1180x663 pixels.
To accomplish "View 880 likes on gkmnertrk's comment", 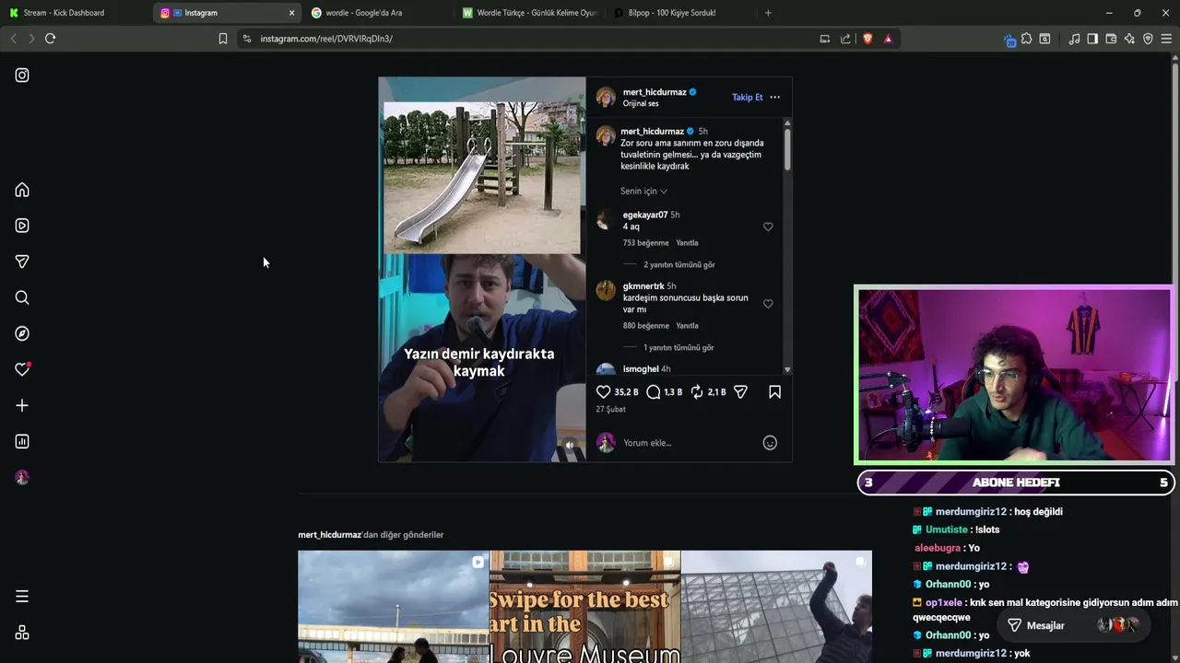I will coord(645,326).
